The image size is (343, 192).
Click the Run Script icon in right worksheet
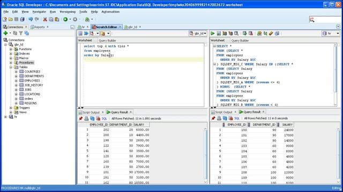[x=219, y=33]
